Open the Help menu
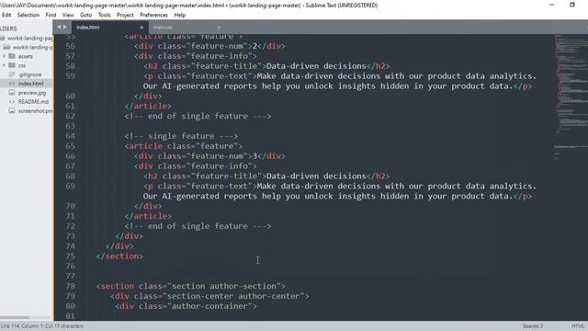The height and width of the screenshot is (331, 588). coord(180,15)
